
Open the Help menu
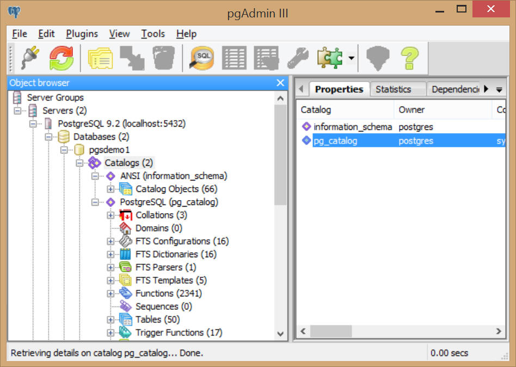(186, 34)
